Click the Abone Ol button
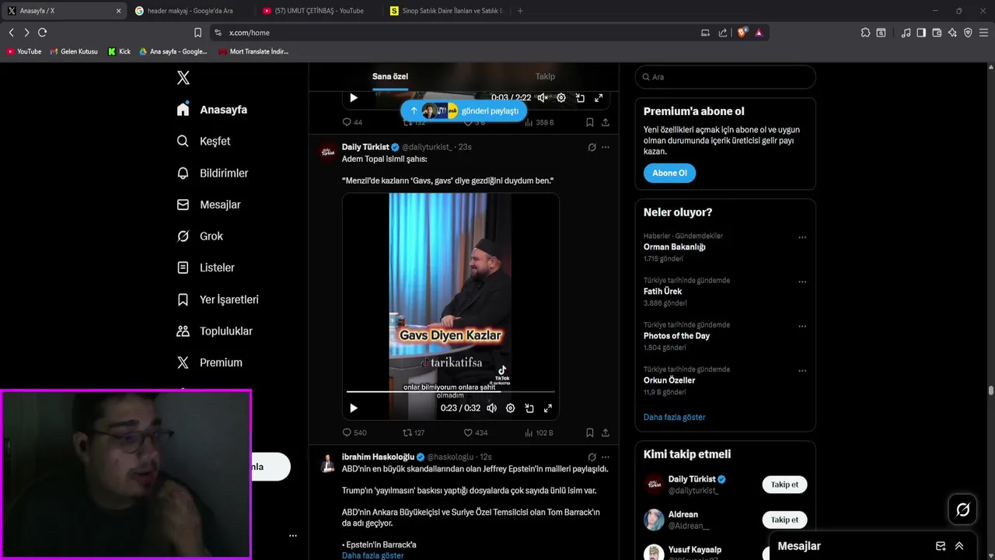 pos(669,173)
